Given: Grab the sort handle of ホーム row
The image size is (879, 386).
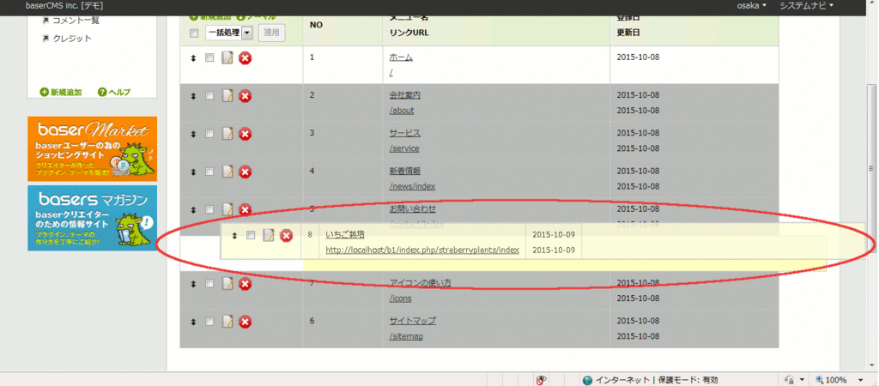Looking at the screenshot, I should 193,58.
